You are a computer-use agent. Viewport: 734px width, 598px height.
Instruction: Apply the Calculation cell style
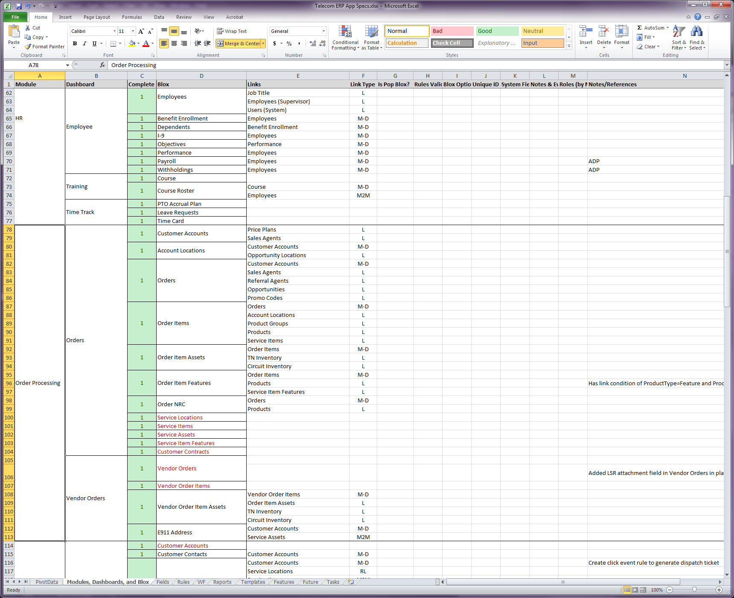407,43
